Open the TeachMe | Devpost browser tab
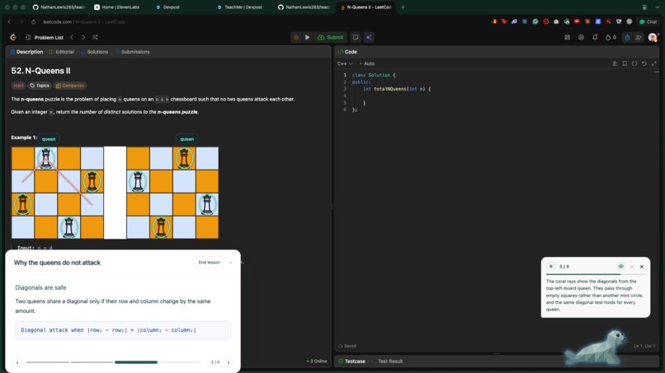 click(240, 7)
